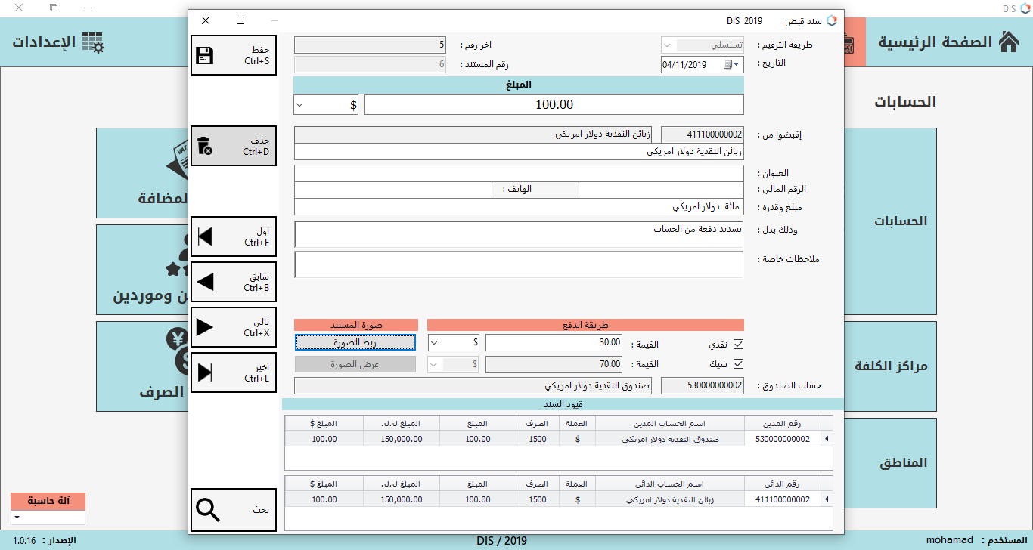This screenshot has width=1033, height=550.
Task: Click the link image (ربط الصورة) button
Action: (x=355, y=343)
